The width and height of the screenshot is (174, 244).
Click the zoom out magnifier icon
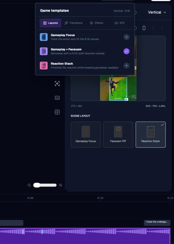pos(29,185)
